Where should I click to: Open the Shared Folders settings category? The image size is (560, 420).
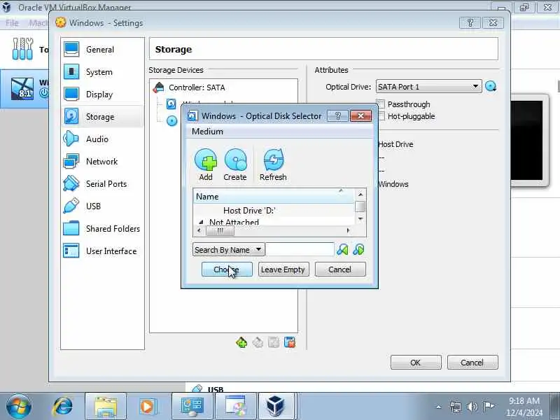pos(102,229)
